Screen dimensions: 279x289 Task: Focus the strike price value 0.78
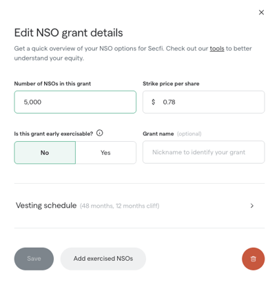pos(169,102)
